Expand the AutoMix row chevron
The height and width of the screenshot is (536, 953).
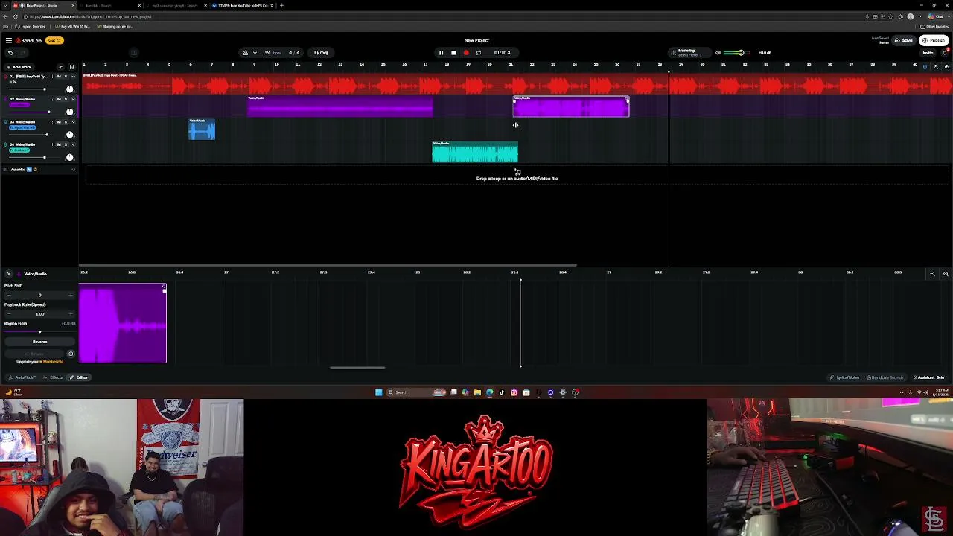click(73, 170)
